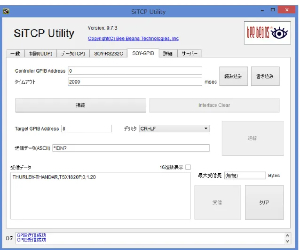Click the 接続 connect button
This screenshot has height=250, width=300.
(81, 105)
